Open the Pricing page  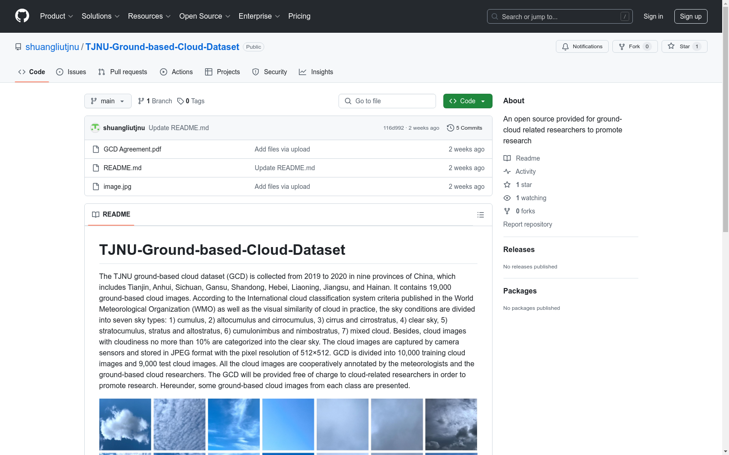pos(299,16)
